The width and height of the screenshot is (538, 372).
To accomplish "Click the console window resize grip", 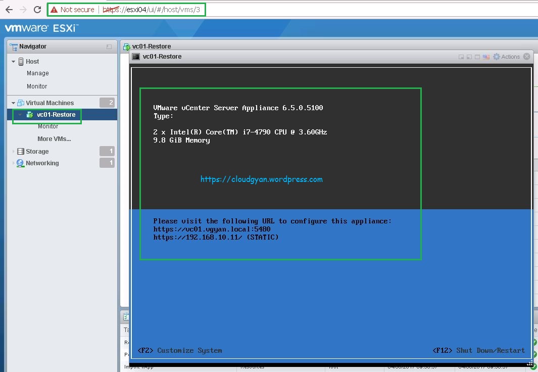I will click(x=530, y=364).
